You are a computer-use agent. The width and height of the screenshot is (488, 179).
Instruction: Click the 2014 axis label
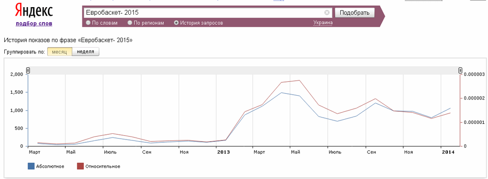coord(447,152)
